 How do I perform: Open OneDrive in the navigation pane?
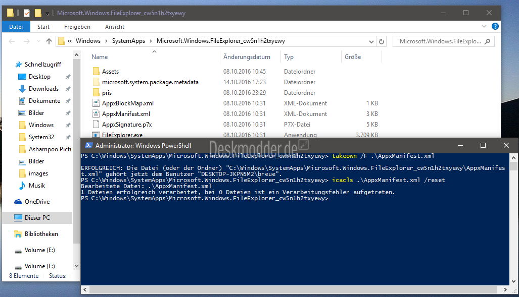[x=37, y=202]
